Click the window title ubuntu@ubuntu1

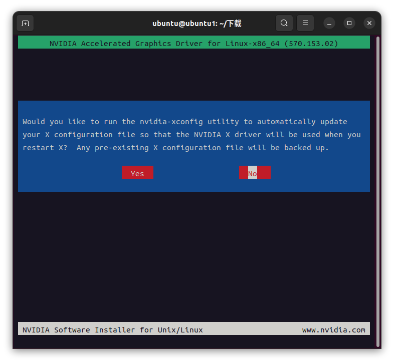[196, 24]
